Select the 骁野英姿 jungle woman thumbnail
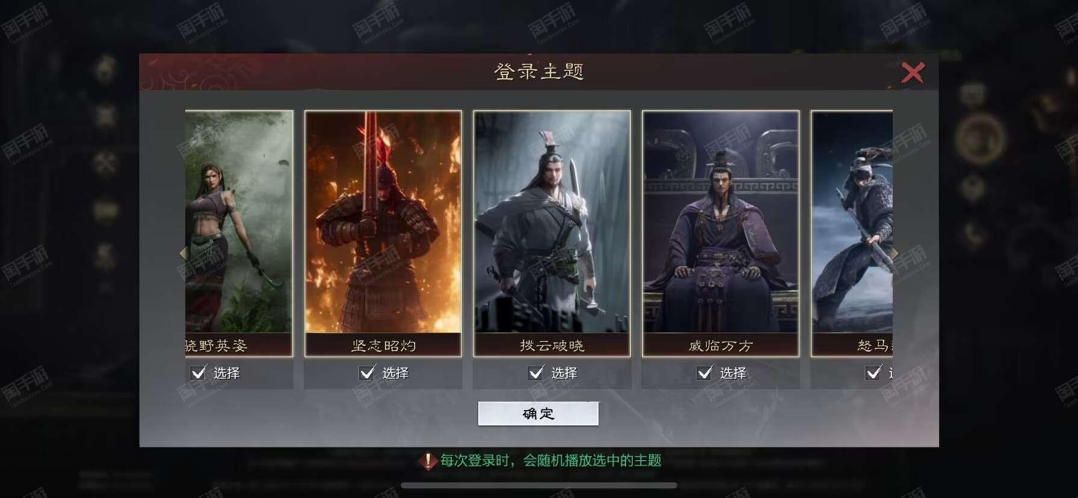Image resolution: width=1078 pixels, height=498 pixels. pyautogui.click(x=239, y=222)
